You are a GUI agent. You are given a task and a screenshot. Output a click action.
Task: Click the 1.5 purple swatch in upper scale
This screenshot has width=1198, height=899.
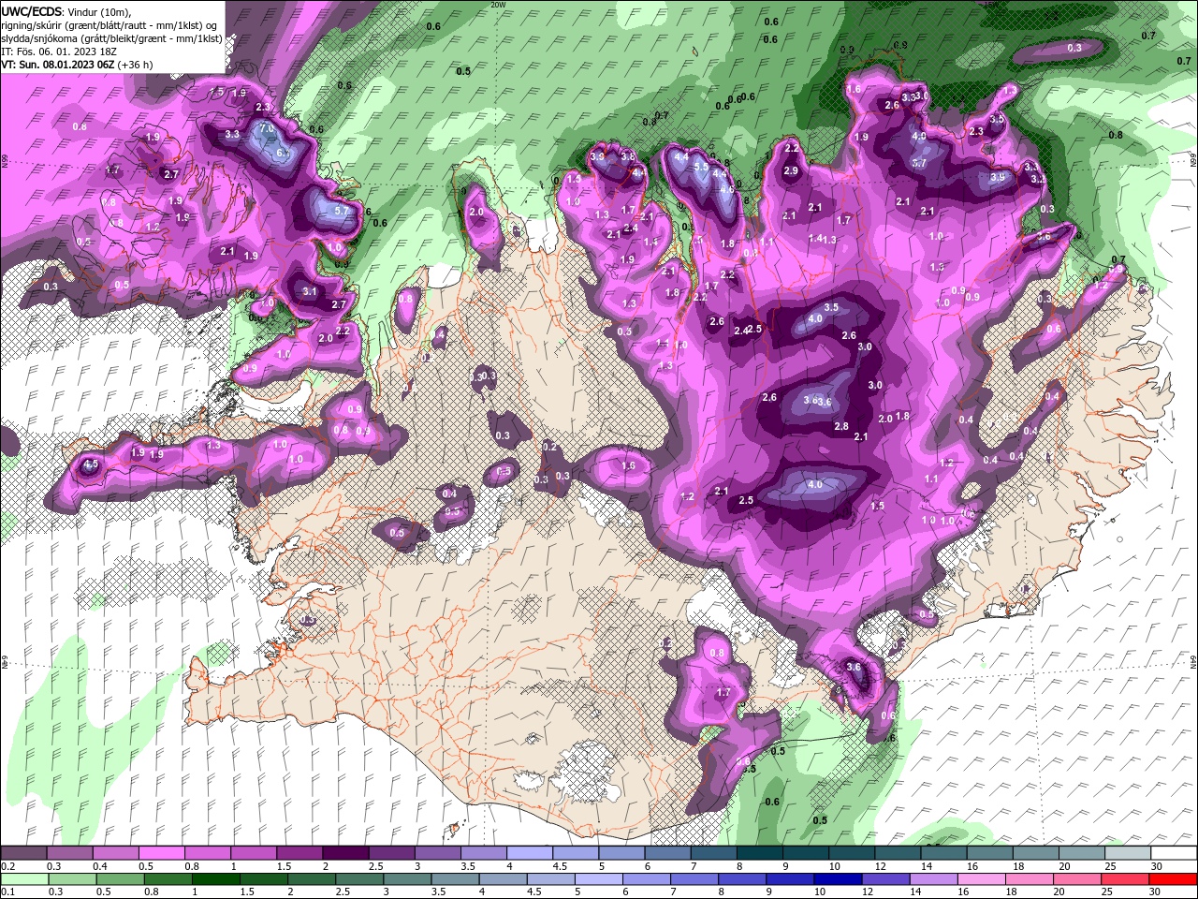pos(299,852)
